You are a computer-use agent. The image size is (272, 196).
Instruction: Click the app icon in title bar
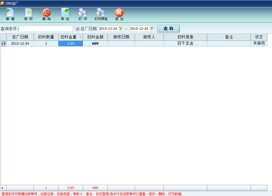tap(2, 3)
